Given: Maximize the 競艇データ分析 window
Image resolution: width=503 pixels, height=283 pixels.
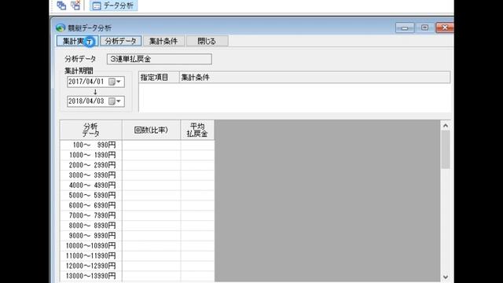Looking at the screenshot, I should [x=424, y=28].
